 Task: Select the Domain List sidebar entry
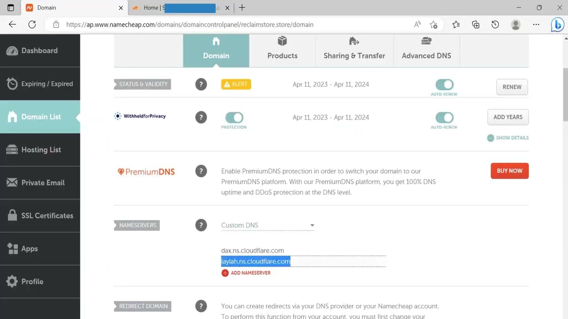40,117
